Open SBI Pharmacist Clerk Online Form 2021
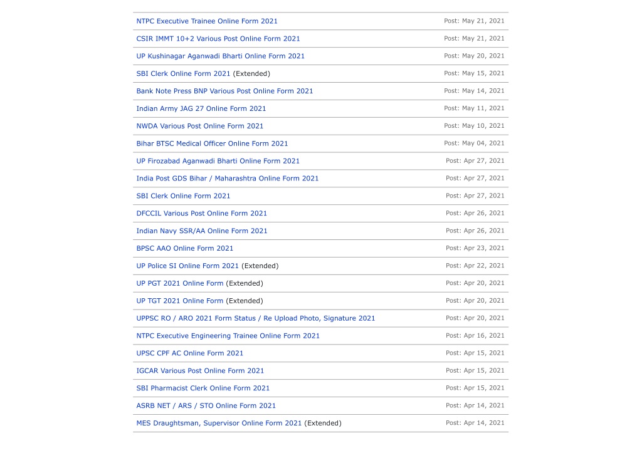 [x=203, y=388]
